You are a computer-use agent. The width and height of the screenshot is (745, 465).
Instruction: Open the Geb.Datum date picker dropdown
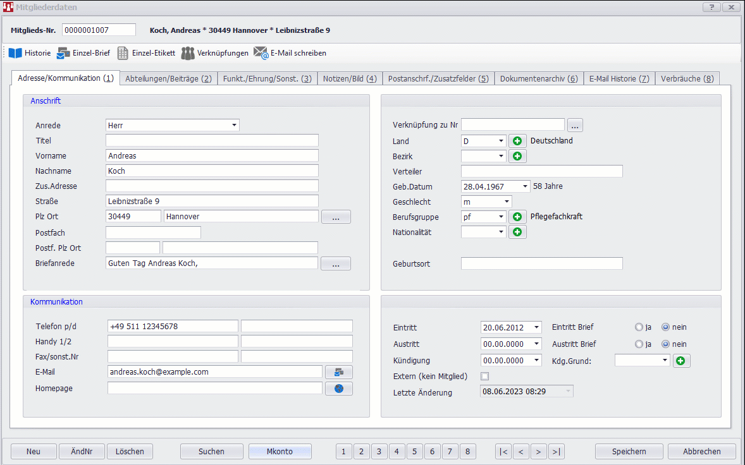526,186
